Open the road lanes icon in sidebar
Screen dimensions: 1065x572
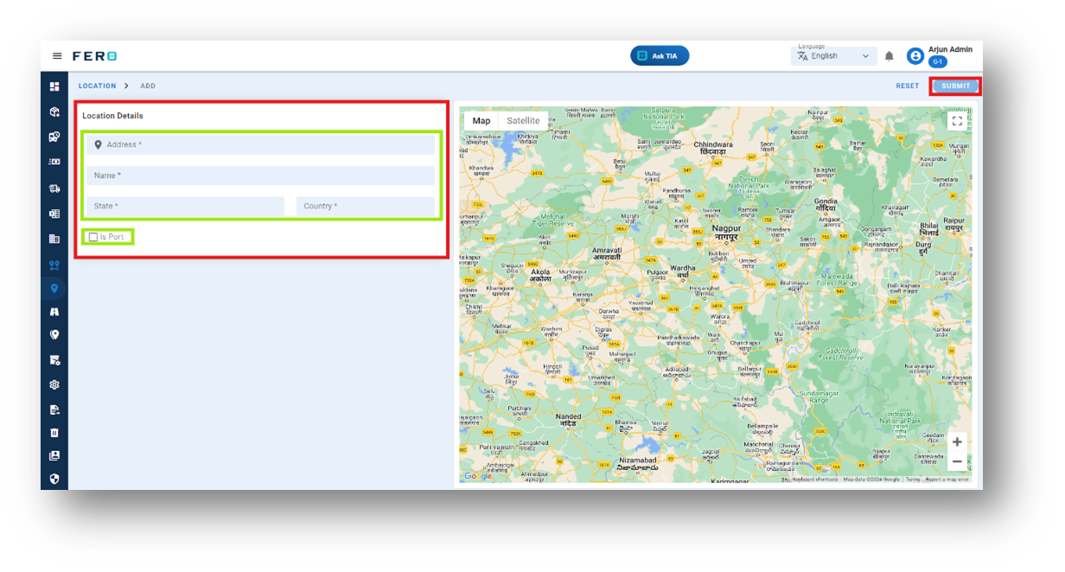(54, 311)
